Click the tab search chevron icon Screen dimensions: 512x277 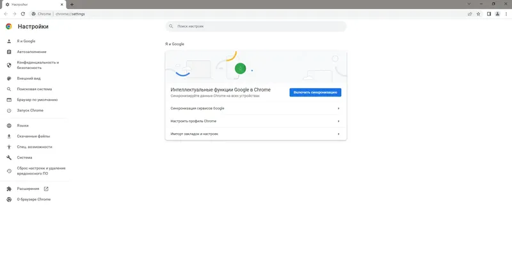[x=469, y=4]
